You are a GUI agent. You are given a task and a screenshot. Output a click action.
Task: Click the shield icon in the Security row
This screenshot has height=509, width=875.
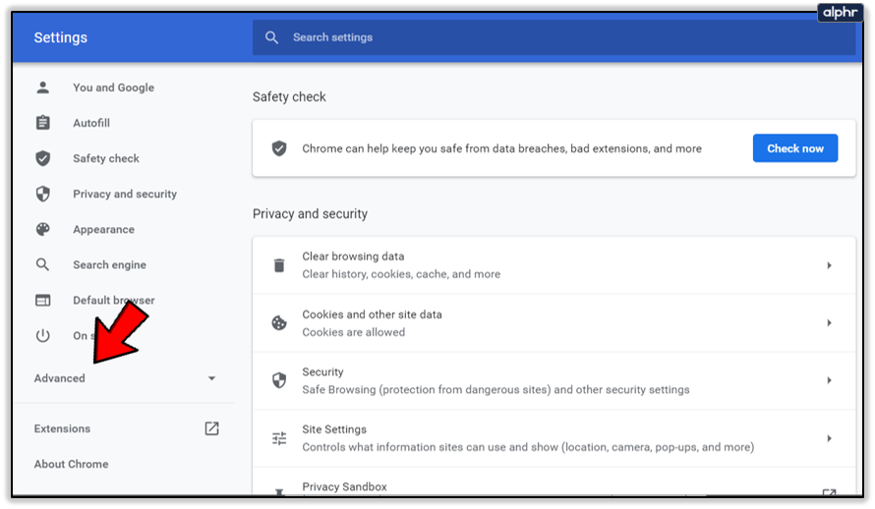pyautogui.click(x=279, y=380)
